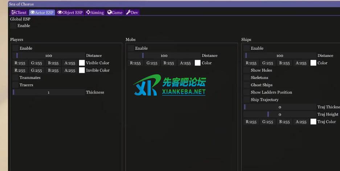Toggle the Mobs Enable checkbox
This screenshot has width=340, height=171.
pos(131,48)
